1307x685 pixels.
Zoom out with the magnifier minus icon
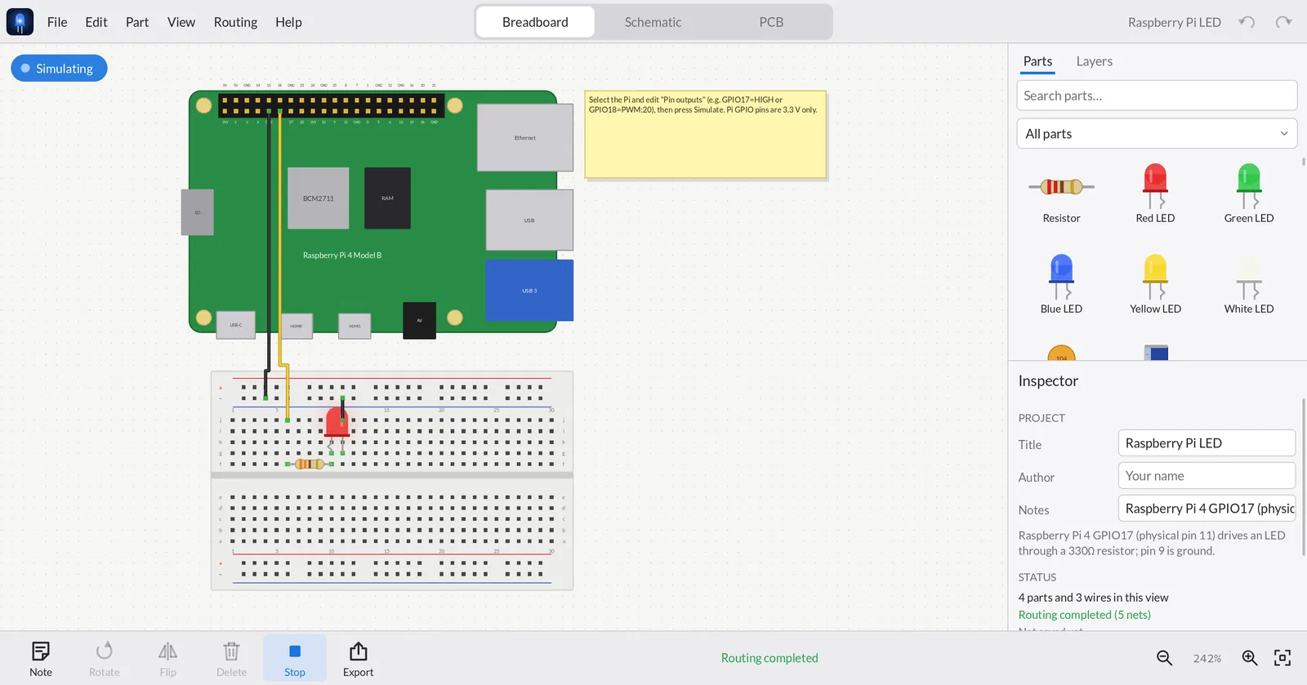pos(1165,658)
